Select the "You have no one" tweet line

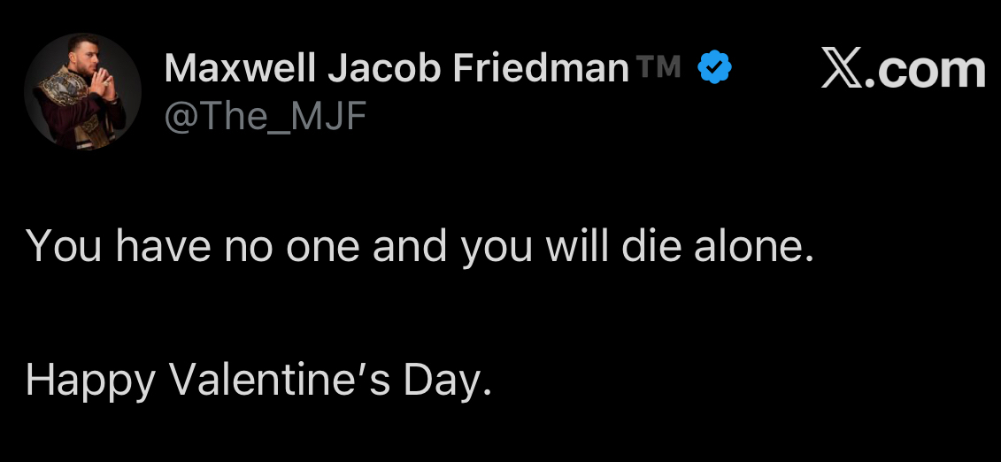(420, 247)
